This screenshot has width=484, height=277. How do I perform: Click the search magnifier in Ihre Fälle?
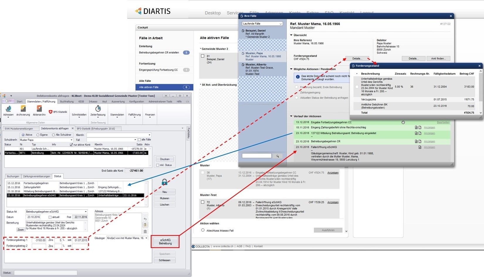point(277,156)
